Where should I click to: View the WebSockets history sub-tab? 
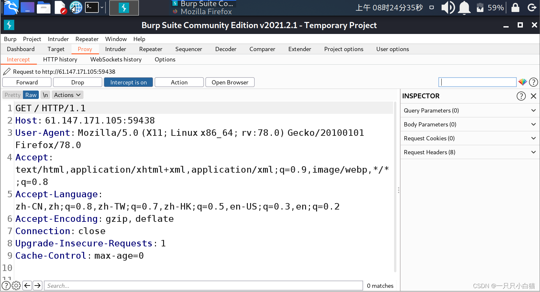116,59
